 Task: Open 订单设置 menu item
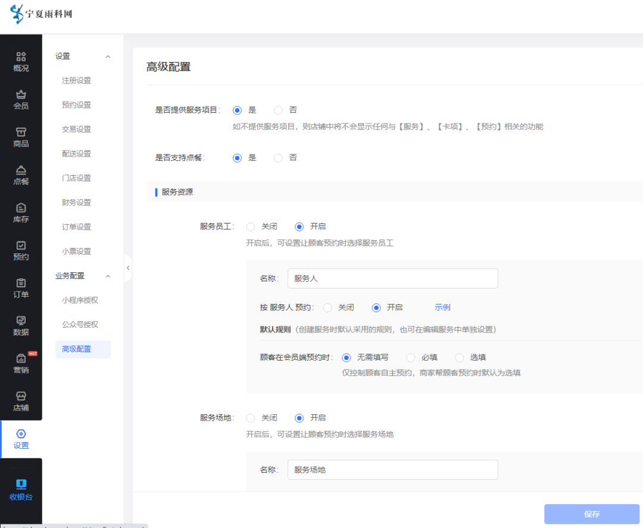tap(77, 227)
